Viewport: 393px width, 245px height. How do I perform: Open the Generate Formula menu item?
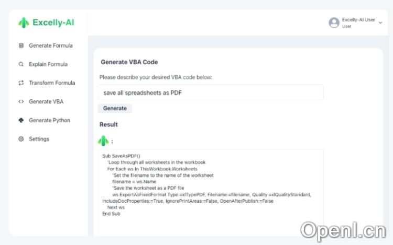click(51, 45)
